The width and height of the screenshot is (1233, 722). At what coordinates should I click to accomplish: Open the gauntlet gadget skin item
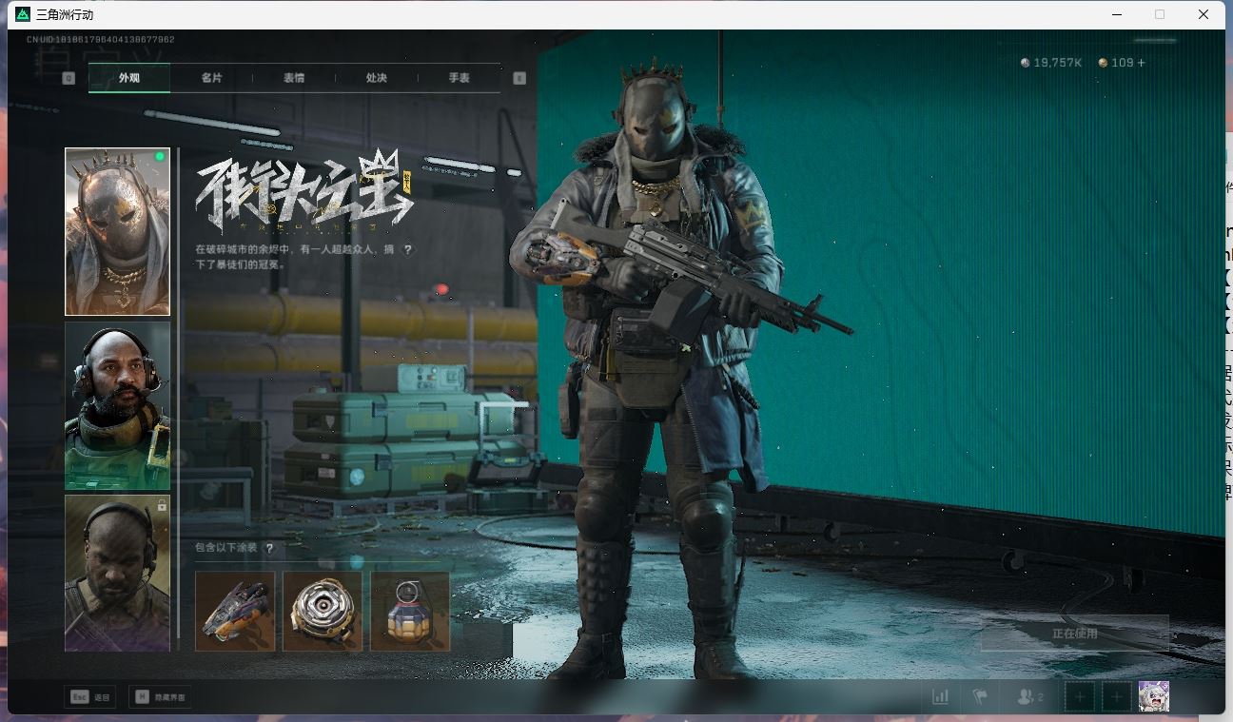tap(235, 611)
